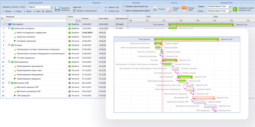Click the floppy disk 'Сохранить изменения' icon

(x=57, y=9)
